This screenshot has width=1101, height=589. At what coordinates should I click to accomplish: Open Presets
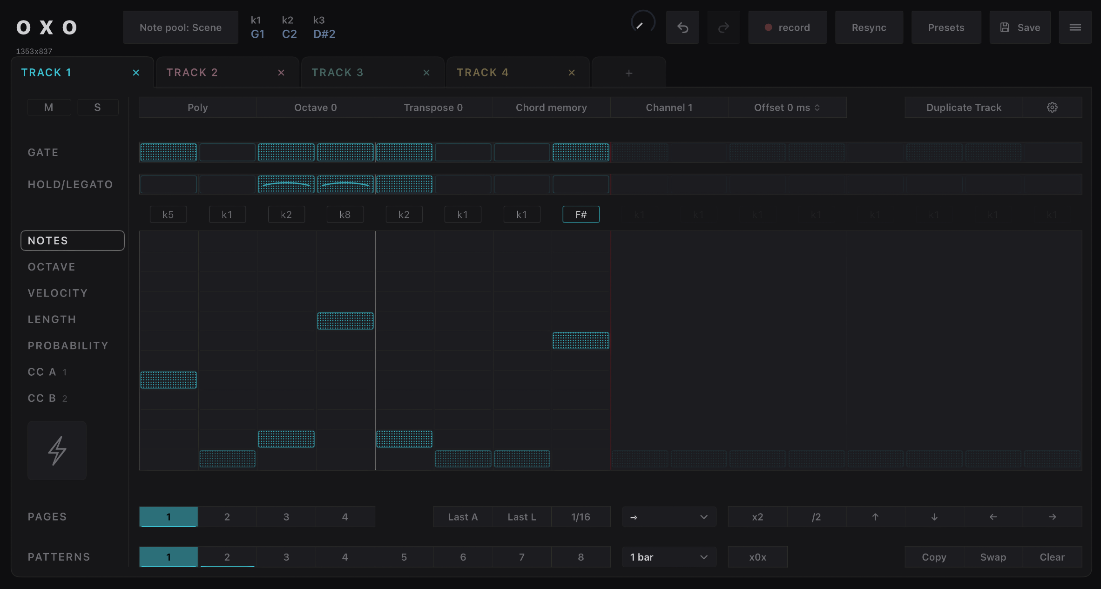[946, 27]
